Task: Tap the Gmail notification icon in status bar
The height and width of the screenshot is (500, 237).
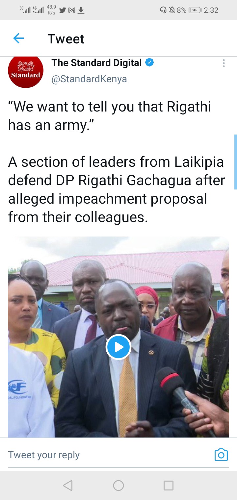Action: tap(72, 11)
